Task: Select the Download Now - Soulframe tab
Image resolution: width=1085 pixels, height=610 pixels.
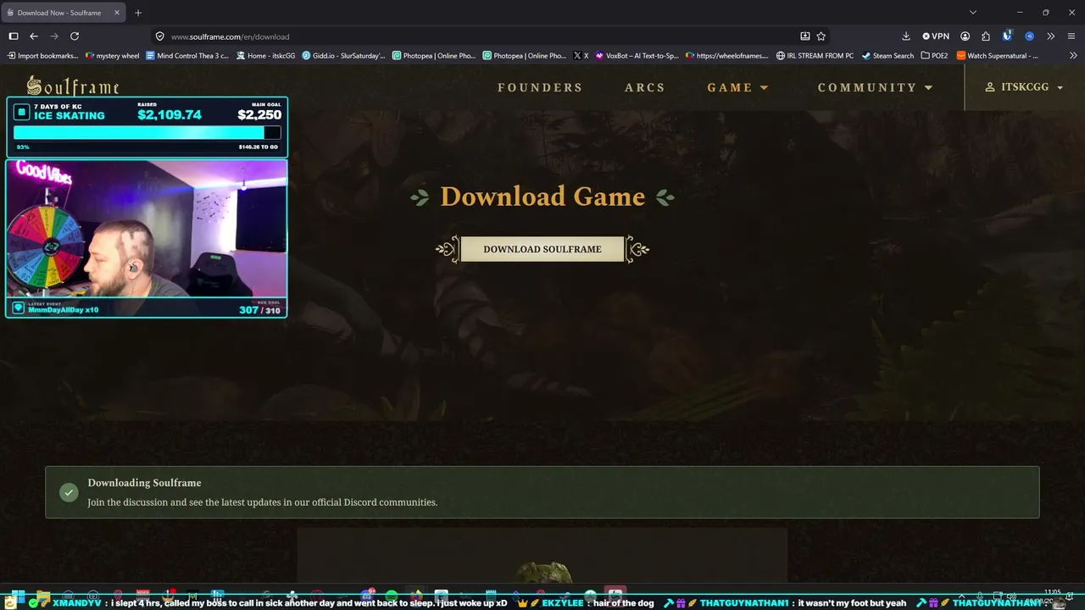Action: pyautogui.click(x=64, y=13)
